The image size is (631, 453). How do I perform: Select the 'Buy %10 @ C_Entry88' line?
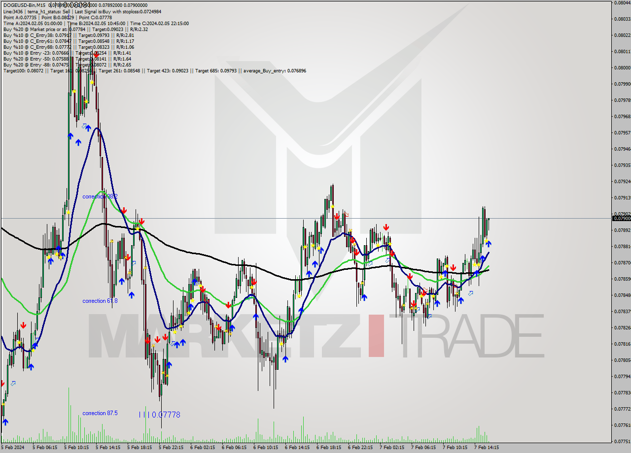coord(69,47)
